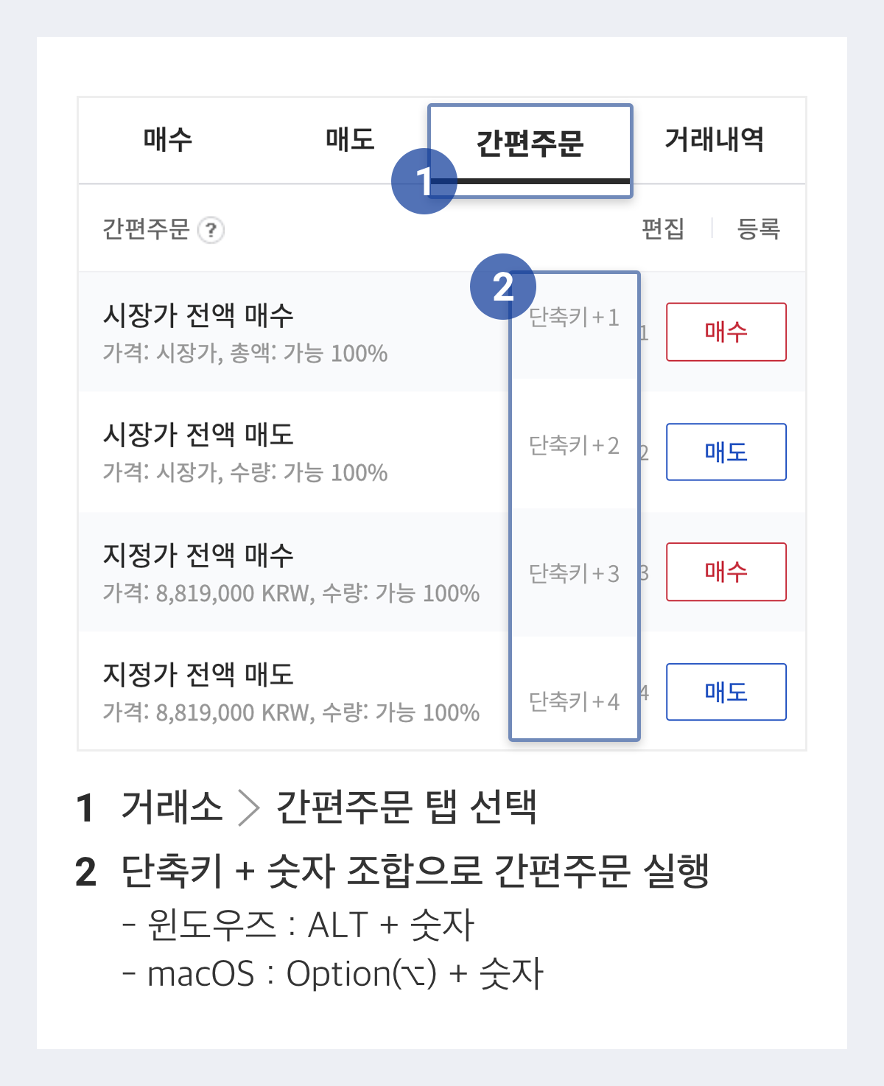Click the 단축키+1 shortcut label
Image resolution: width=884 pixels, height=1086 pixels.
pyautogui.click(x=573, y=318)
